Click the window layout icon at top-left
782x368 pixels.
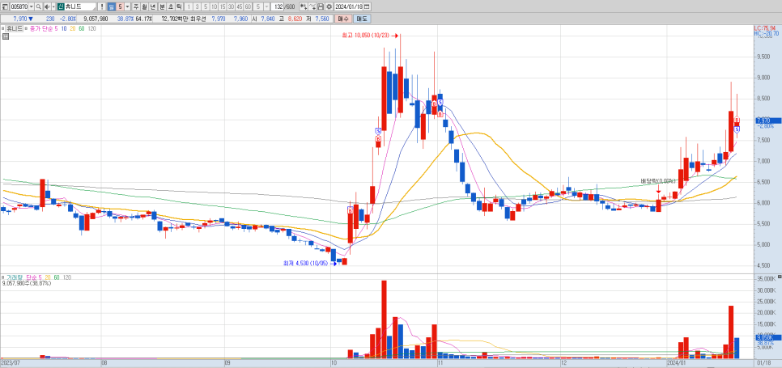point(5,6)
